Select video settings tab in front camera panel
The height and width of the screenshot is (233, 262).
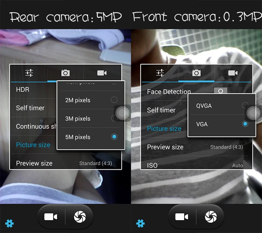(233, 73)
